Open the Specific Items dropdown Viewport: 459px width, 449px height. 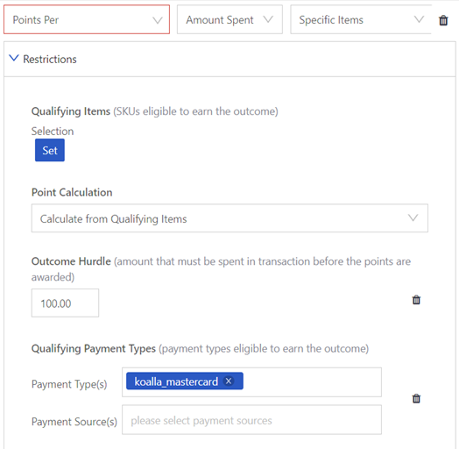click(361, 19)
